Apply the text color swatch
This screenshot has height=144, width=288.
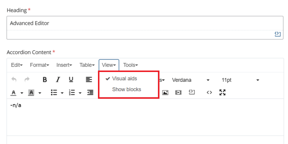pyautogui.click(x=14, y=93)
